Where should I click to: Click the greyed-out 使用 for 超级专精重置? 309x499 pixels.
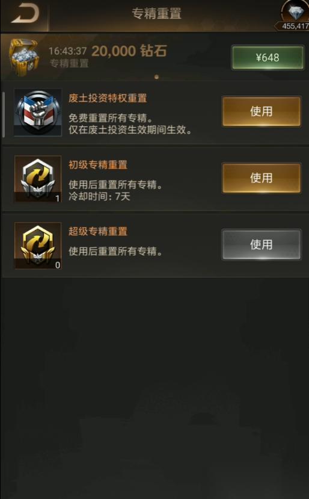[262, 245]
